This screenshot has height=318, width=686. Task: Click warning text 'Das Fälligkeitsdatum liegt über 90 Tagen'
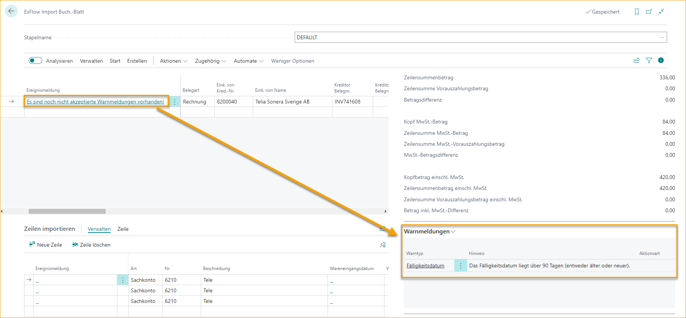pyautogui.click(x=549, y=266)
